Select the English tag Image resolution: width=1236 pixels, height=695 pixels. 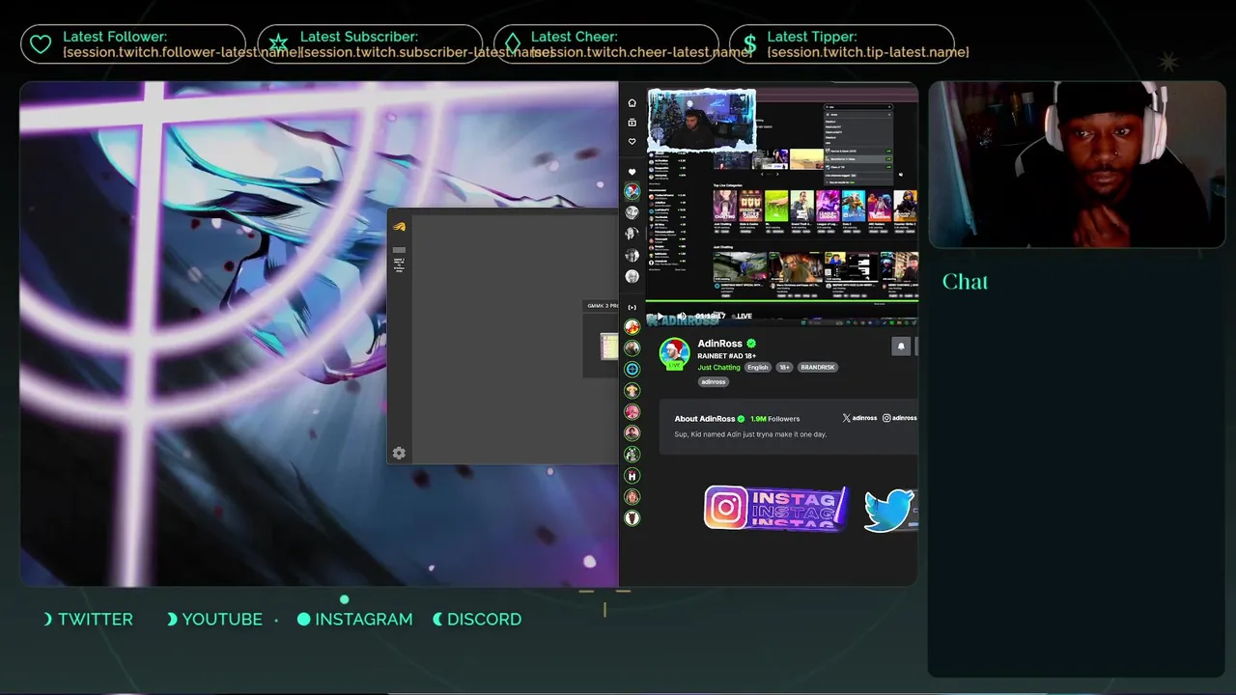coord(758,367)
